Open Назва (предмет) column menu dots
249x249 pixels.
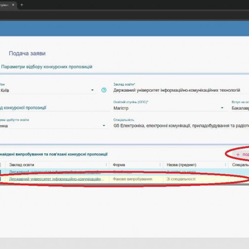[x=225, y=165]
